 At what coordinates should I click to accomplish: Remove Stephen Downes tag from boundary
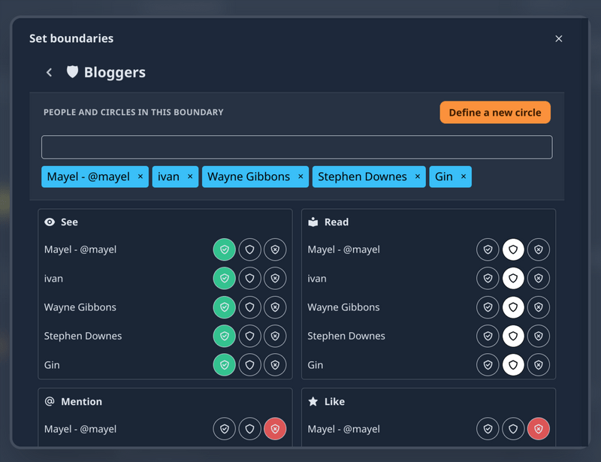tap(418, 177)
